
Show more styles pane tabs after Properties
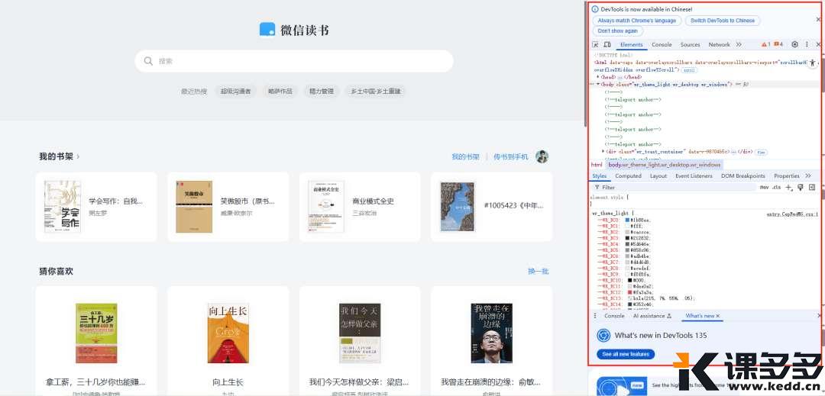[x=808, y=176]
